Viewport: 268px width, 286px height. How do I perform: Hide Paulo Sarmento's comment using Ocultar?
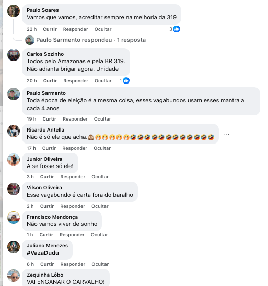point(102,119)
